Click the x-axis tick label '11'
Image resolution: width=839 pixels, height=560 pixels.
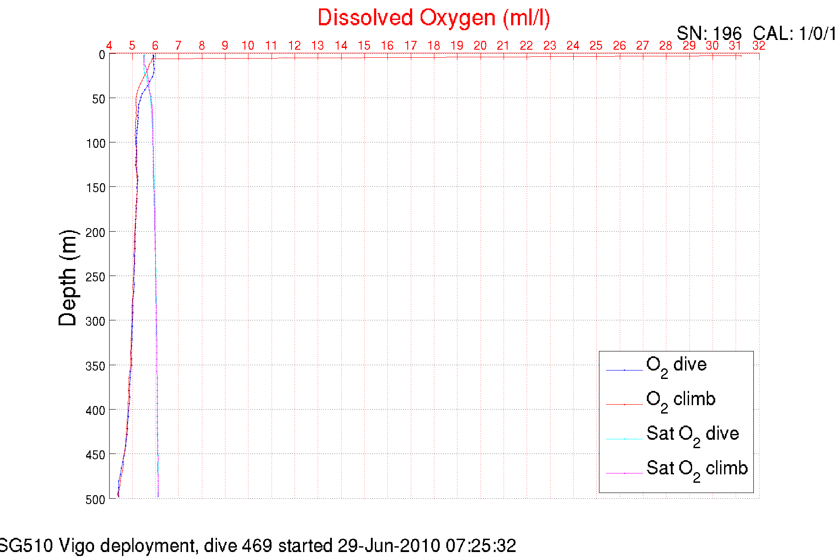(x=271, y=46)
